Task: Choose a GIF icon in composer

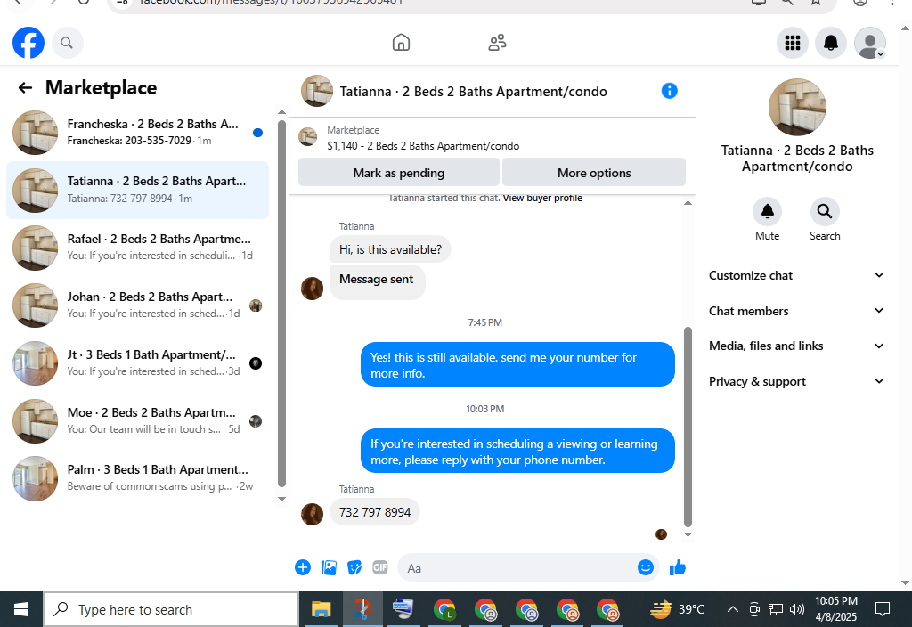Action: point(379,567)
